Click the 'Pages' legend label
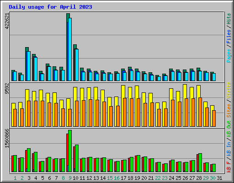 (229, 56)
